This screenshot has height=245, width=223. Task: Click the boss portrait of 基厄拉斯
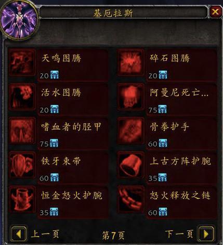pos(19,20)
